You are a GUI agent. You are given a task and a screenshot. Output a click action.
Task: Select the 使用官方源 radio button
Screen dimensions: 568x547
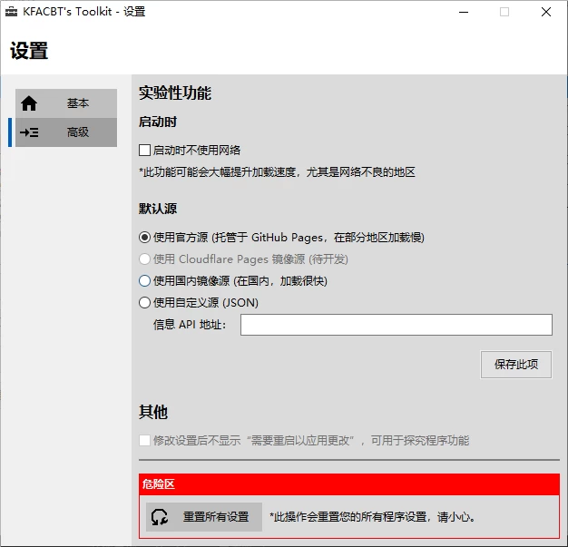pos(145,238)
